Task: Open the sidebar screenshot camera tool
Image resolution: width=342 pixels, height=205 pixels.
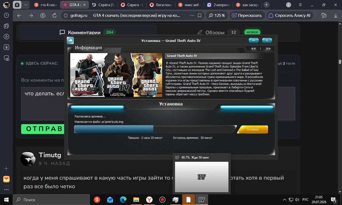Action: tap(6, 58)
